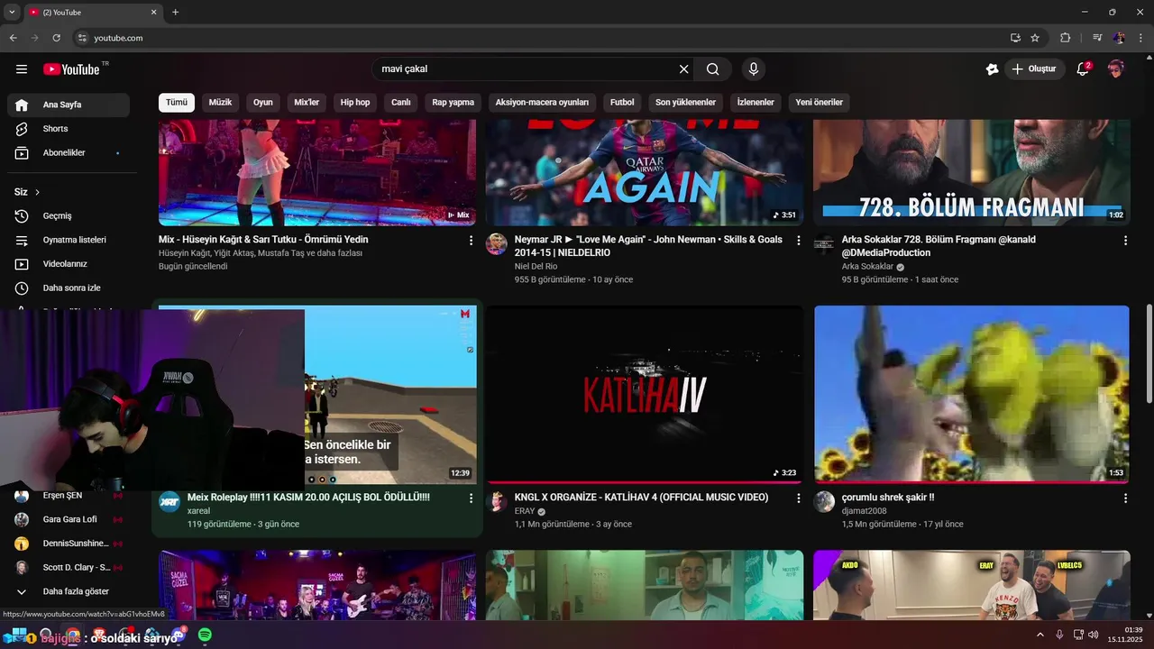Open the icon left of Oluştur button
The height and width of the screenshot is (649, 1154).
pyautogui.click(x=992, y=69)
